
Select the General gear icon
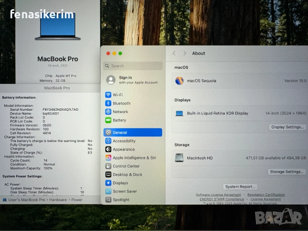click(x=108, y=132)
